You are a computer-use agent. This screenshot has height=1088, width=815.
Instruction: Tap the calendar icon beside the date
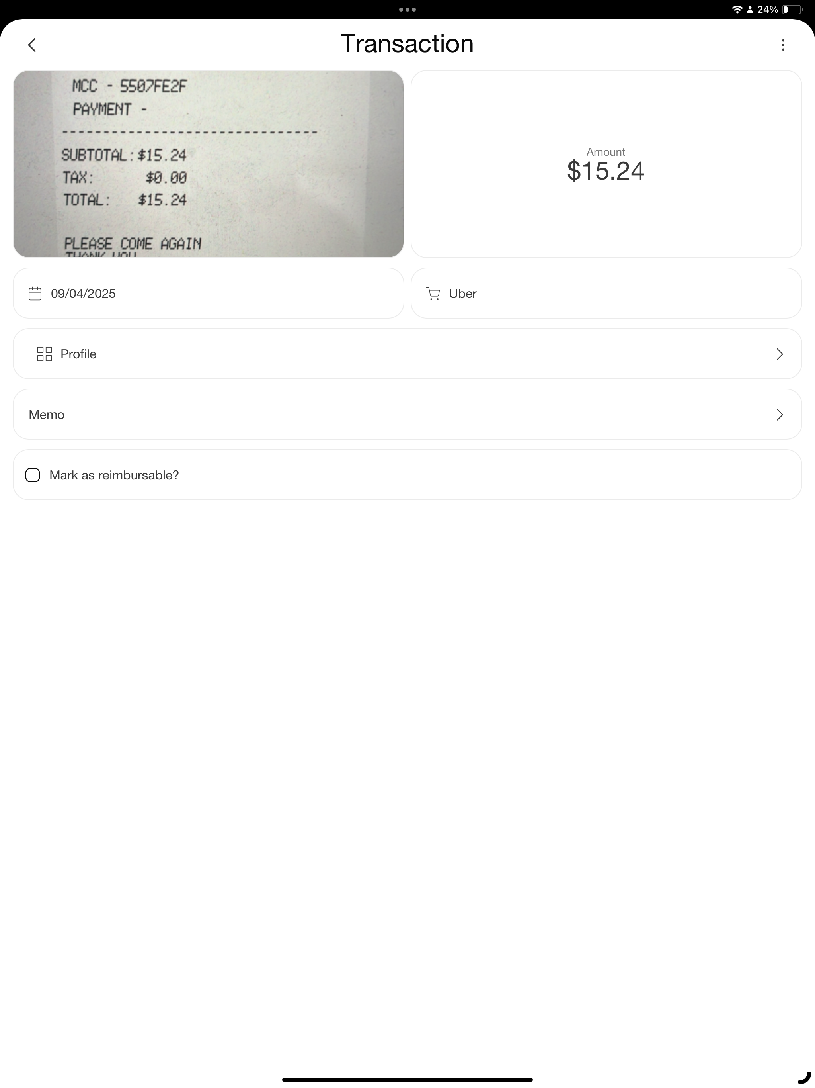35,294
